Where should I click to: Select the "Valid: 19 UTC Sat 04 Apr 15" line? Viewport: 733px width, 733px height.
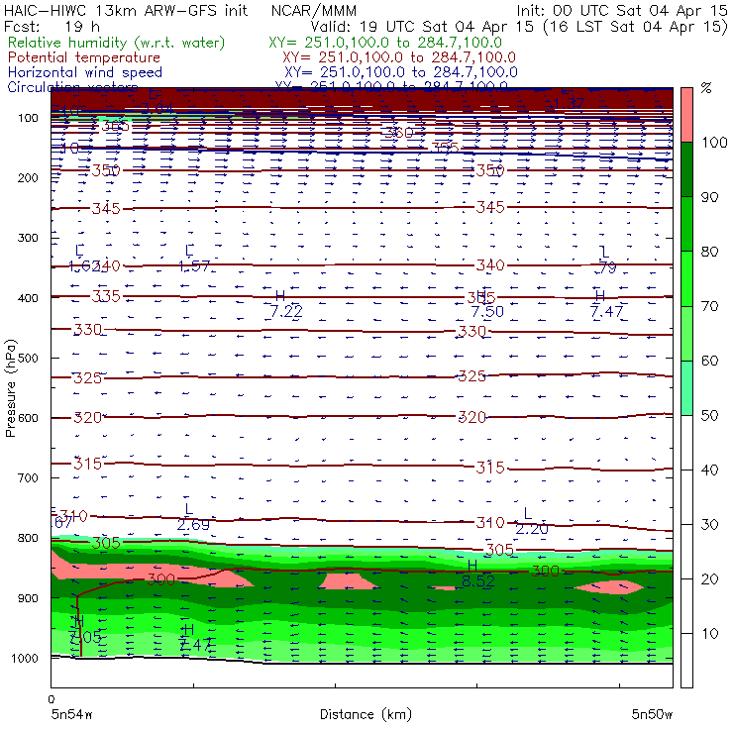click(x=422, y=26)
